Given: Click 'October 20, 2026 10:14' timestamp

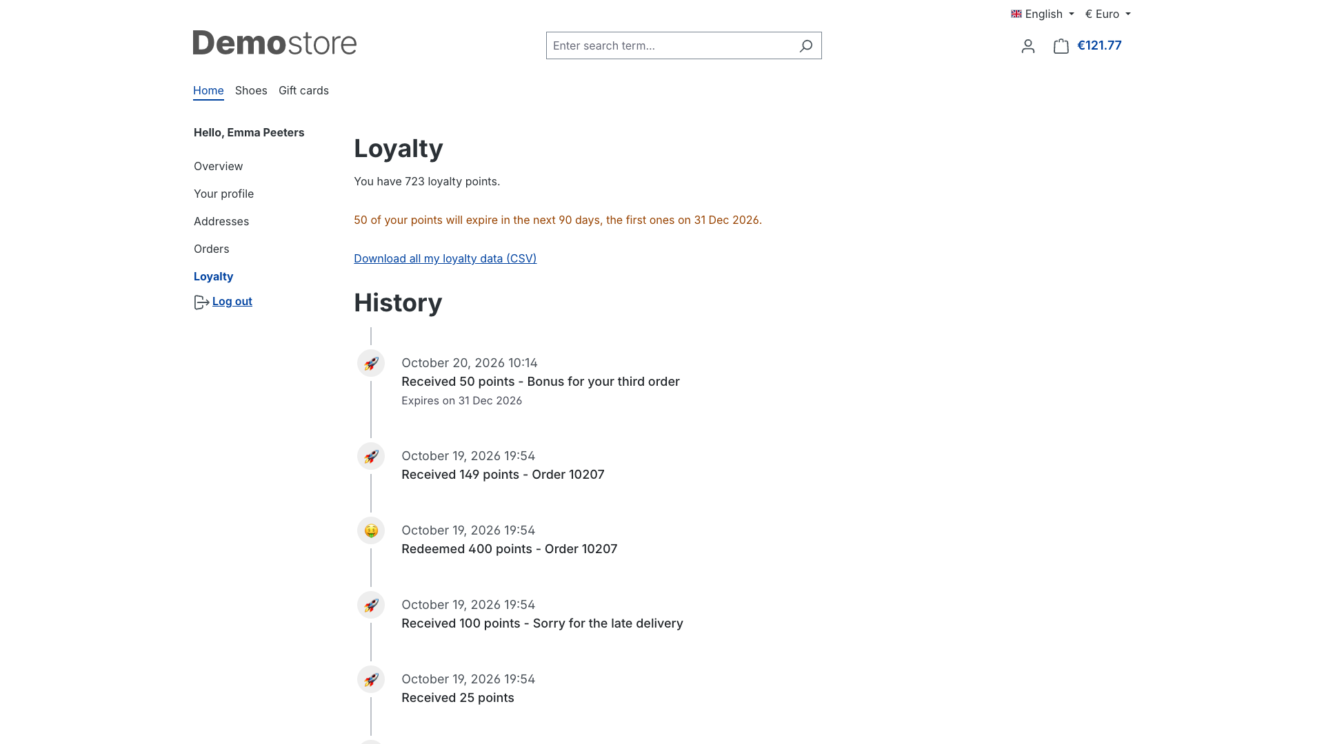Looking at the screenshot, I should [470, 363].
